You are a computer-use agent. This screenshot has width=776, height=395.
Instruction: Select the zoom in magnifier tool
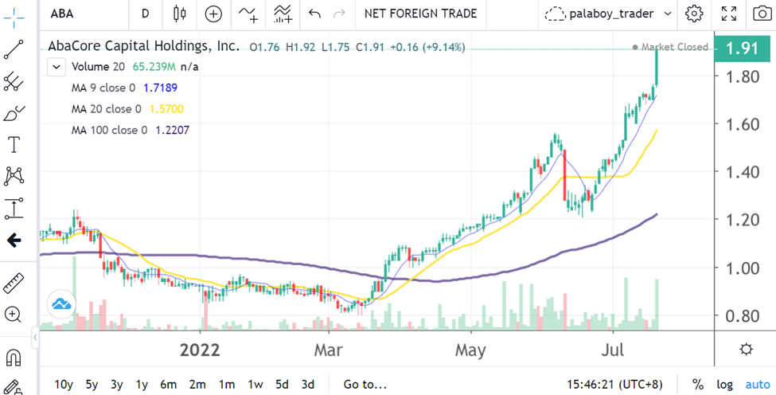[13, 315]
